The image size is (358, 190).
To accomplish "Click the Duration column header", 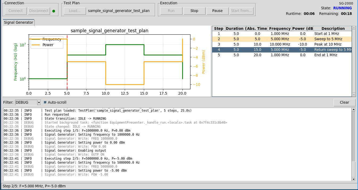I will 236,29.
